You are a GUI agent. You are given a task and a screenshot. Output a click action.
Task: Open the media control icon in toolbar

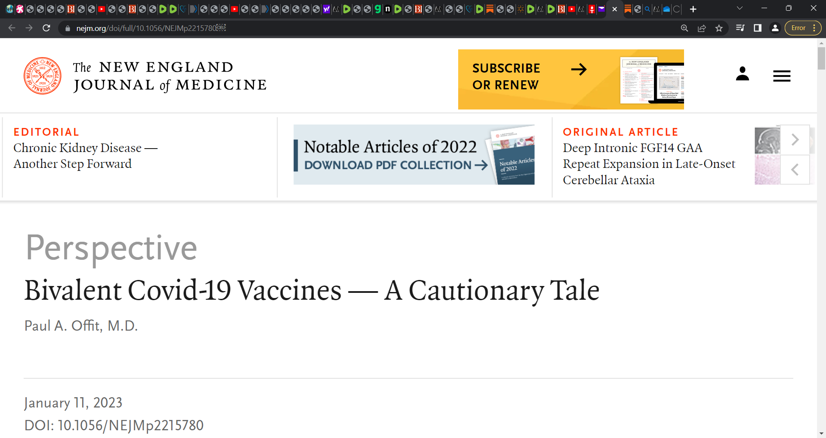tap(740, 28)
